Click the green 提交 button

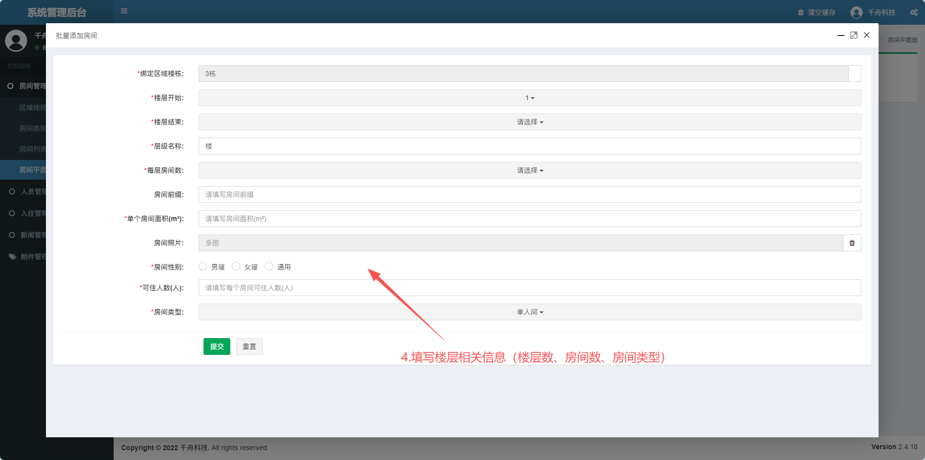216,346
